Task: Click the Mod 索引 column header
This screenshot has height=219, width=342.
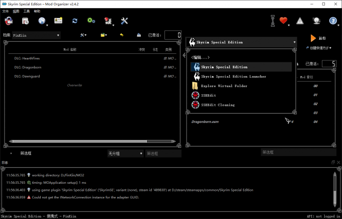Action: pyautogui.click(x=306, y=77)
